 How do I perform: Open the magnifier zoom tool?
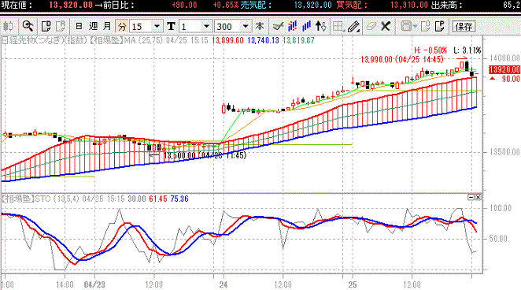pyautogui.click(x=28, y=26)
